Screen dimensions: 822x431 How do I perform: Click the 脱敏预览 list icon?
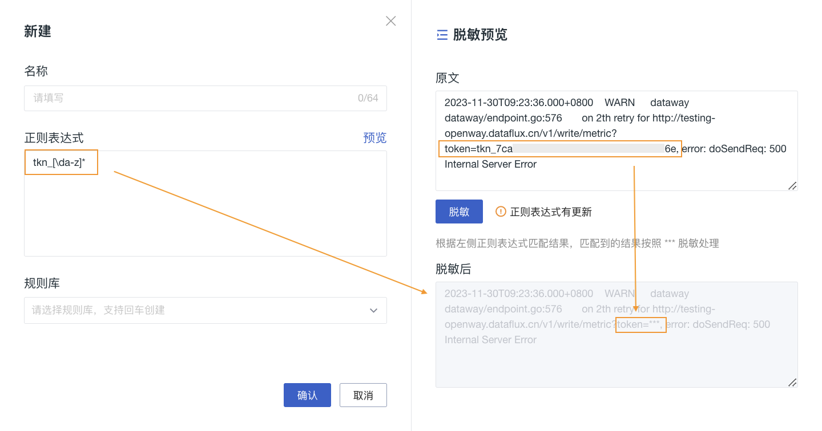442,35
